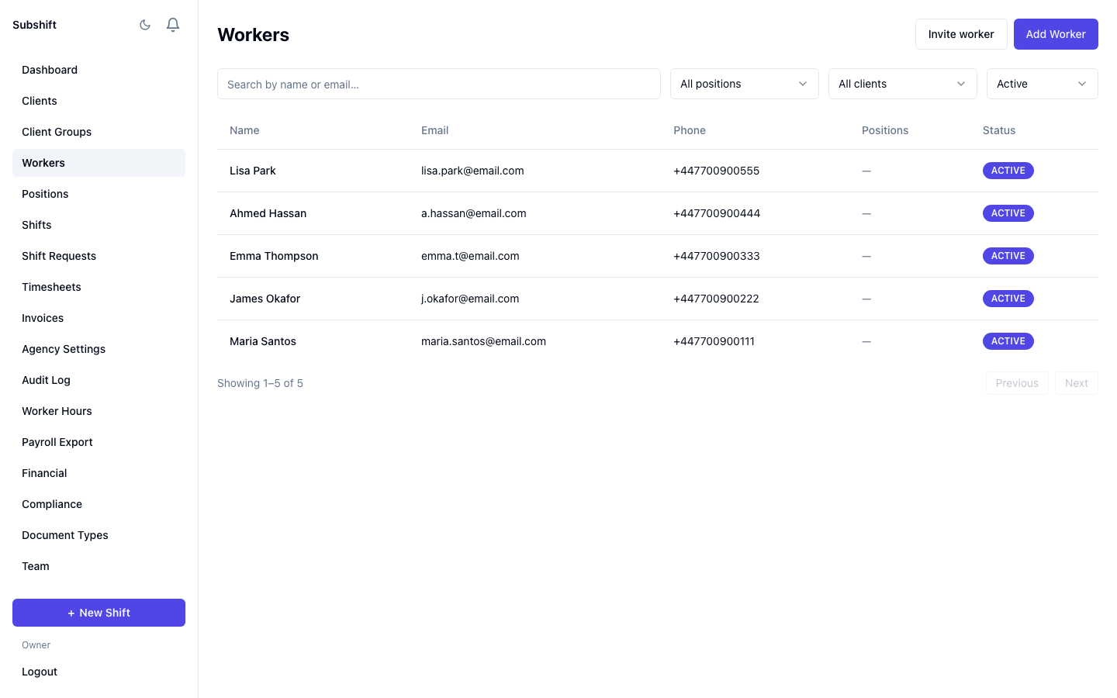
Task: Go to the Compliance section
Action: click(52, 504)
